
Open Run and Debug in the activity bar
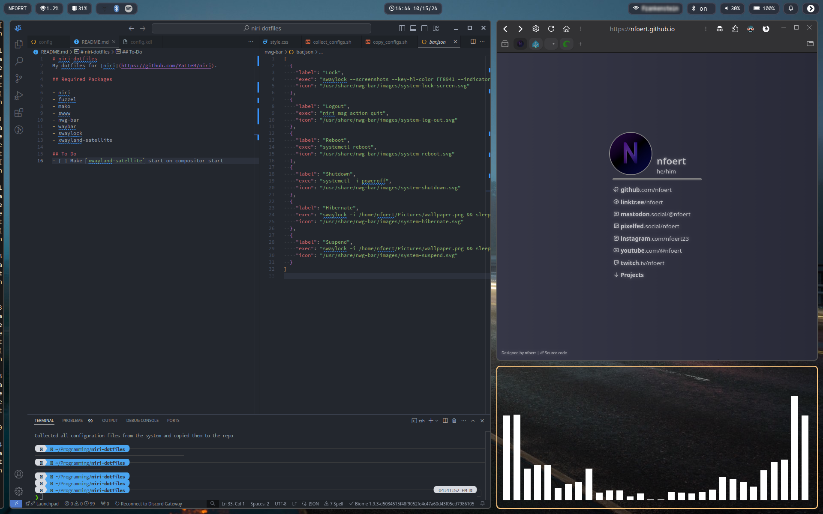coord(19,96)
